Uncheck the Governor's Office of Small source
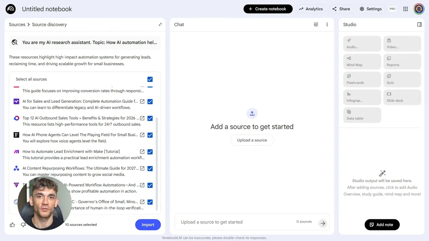This screenshot has height=241, width=429. click(150, 202)
